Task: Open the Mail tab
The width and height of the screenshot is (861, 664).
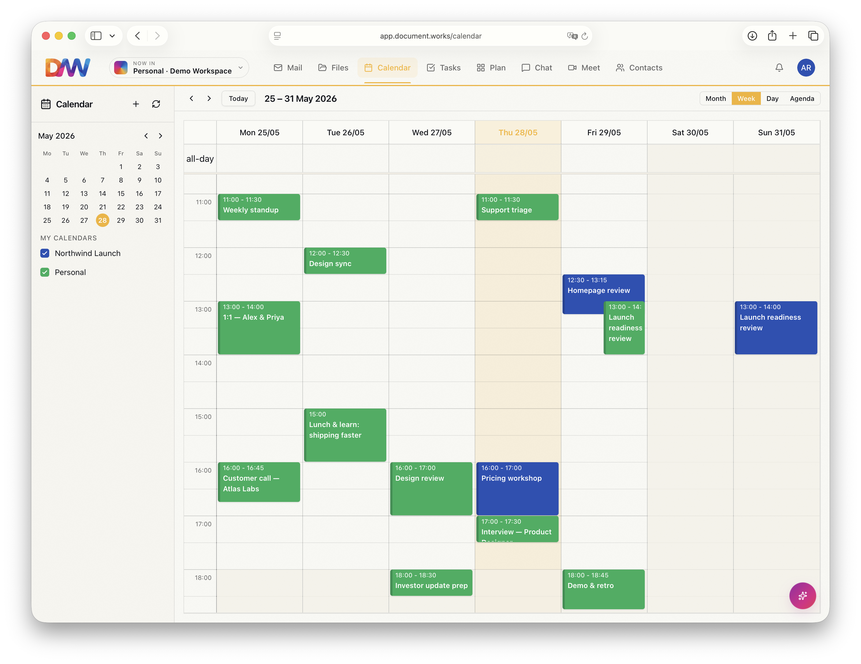Action: [288, 68]
